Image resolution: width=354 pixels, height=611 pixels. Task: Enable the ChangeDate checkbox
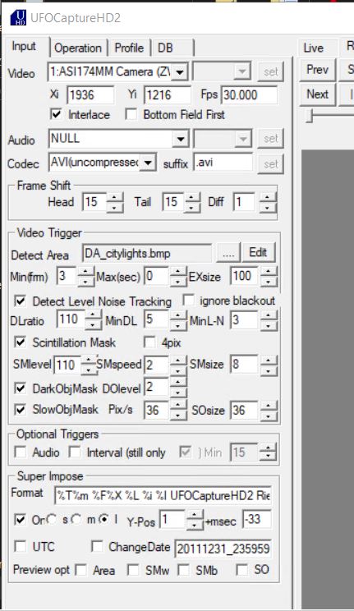point(97,546)
